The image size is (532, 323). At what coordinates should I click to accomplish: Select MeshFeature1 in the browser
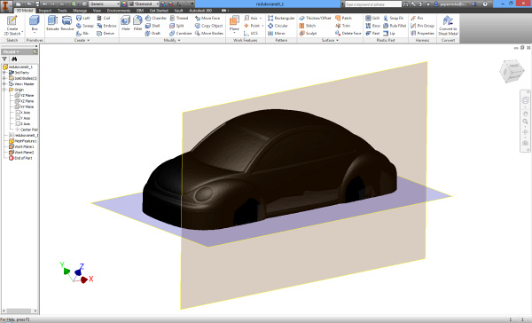tap(23, 141)
